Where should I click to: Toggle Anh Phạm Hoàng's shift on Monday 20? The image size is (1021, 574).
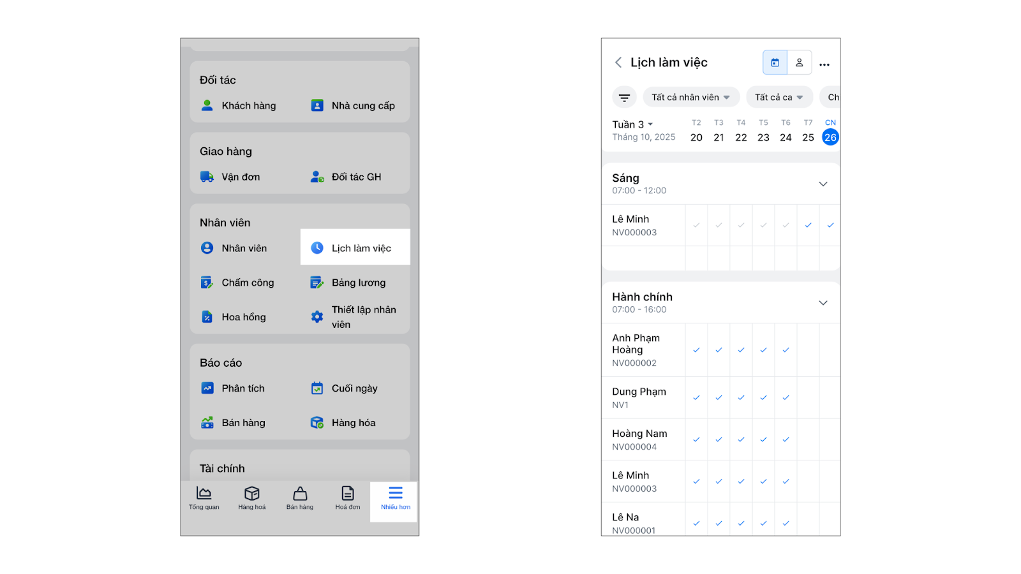[696, 350]
